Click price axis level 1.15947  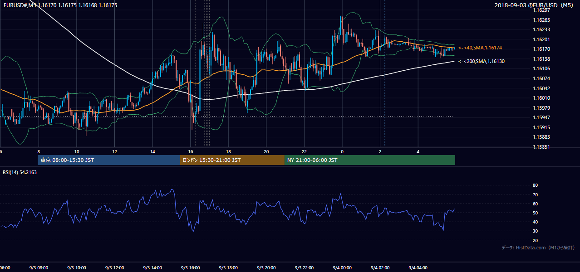(541, 117)
